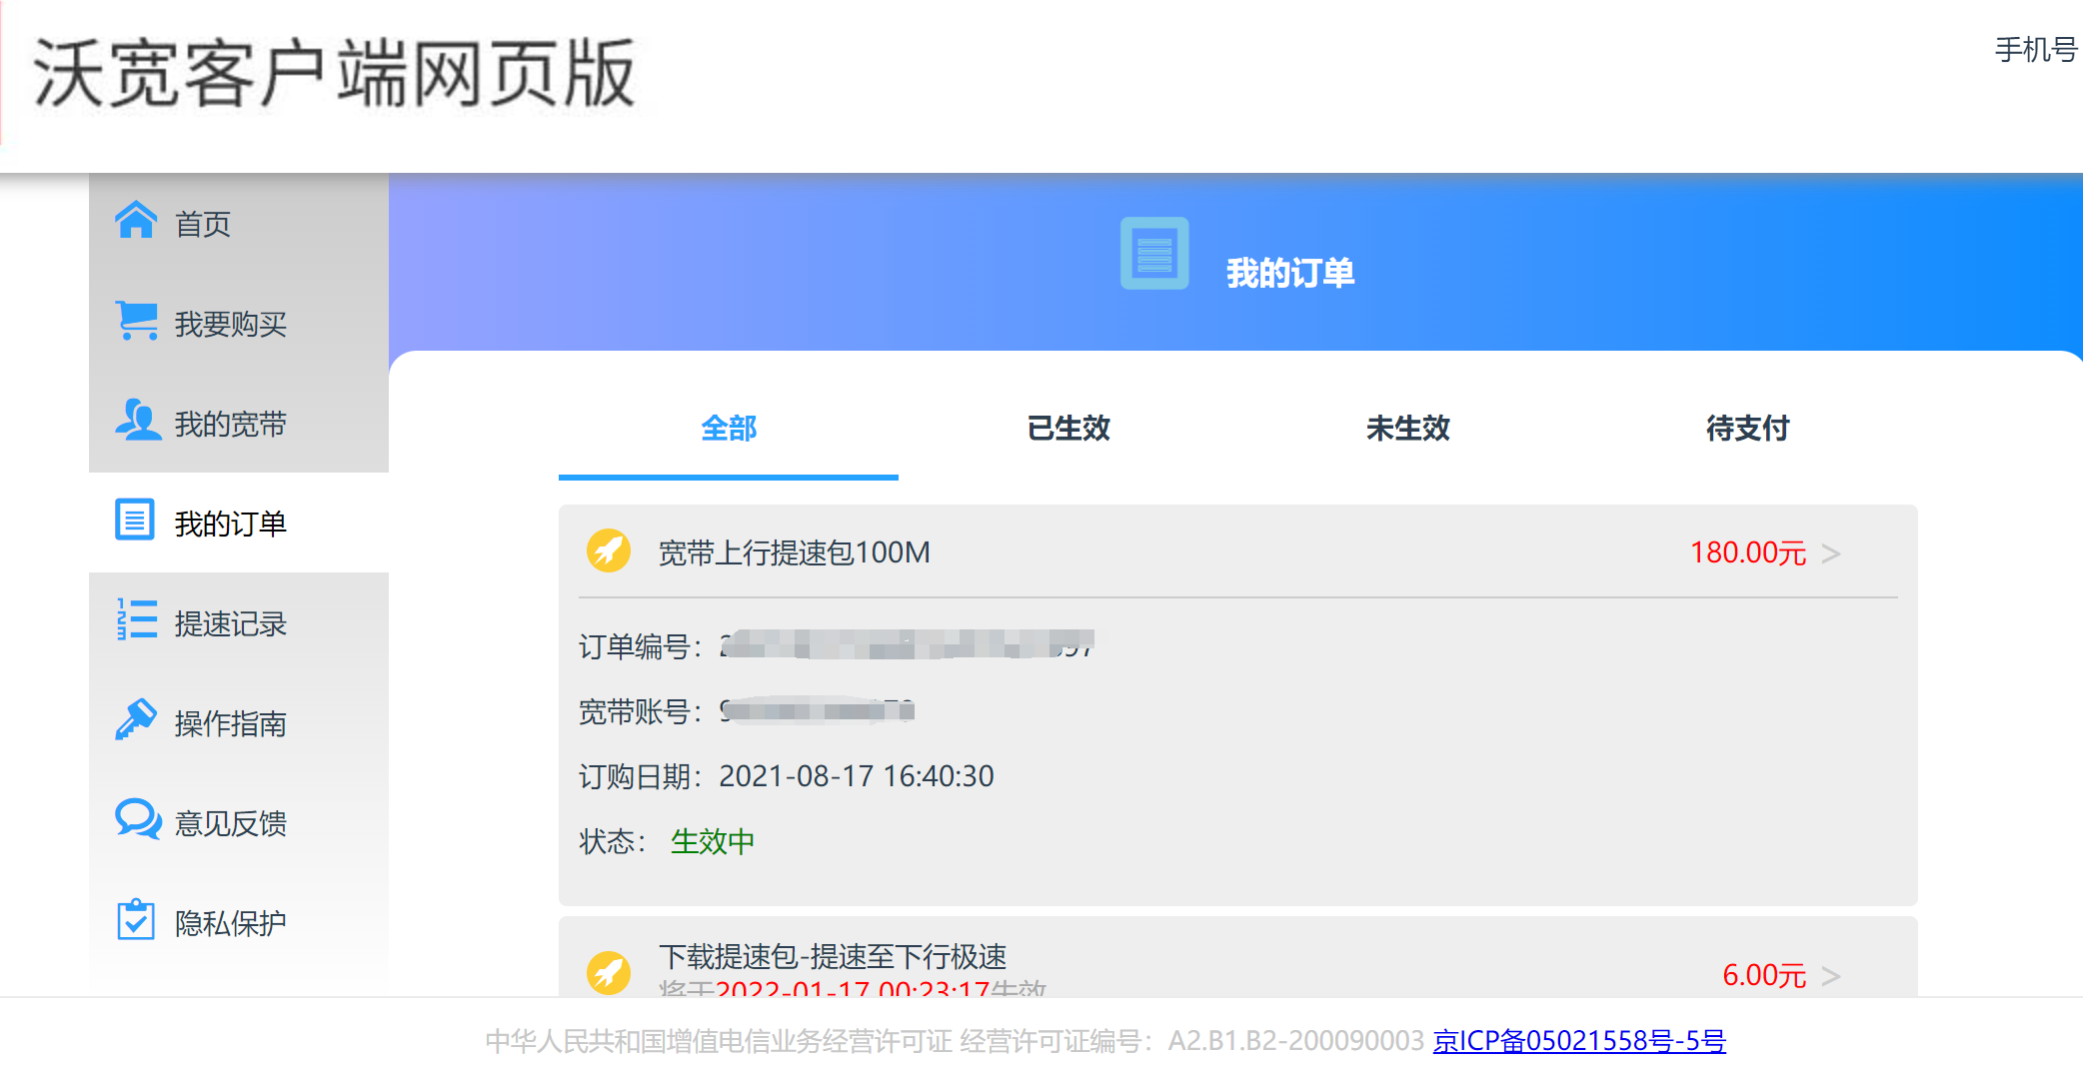The width and height of the screenshot is (2083, 1079).
Task: Open 意见反馈 in the sidebar
Action: (x=239, y=822)
